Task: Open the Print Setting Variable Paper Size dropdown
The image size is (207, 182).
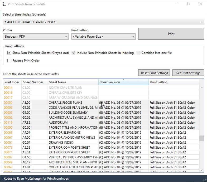Action: point(103,37)
